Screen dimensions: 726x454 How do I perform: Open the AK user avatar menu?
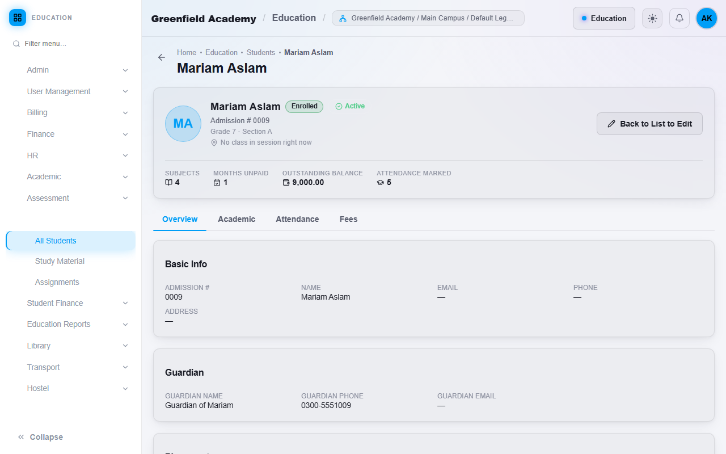click(707, 18)
